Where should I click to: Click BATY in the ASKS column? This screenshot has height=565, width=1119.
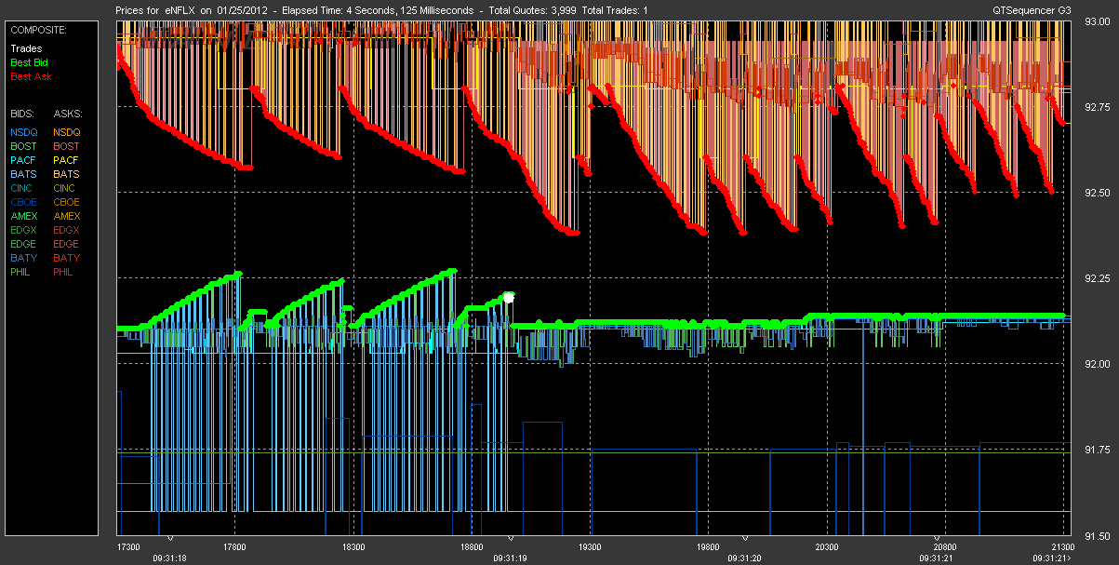coord(66,258)
